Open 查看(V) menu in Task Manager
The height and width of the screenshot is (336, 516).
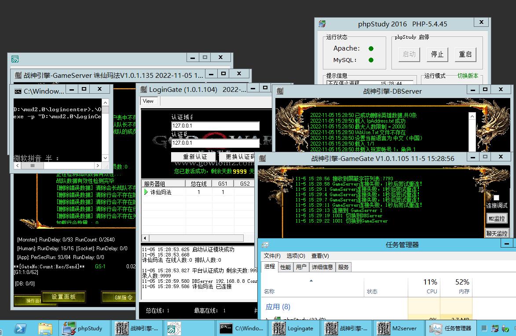click(x=320, y=256)
